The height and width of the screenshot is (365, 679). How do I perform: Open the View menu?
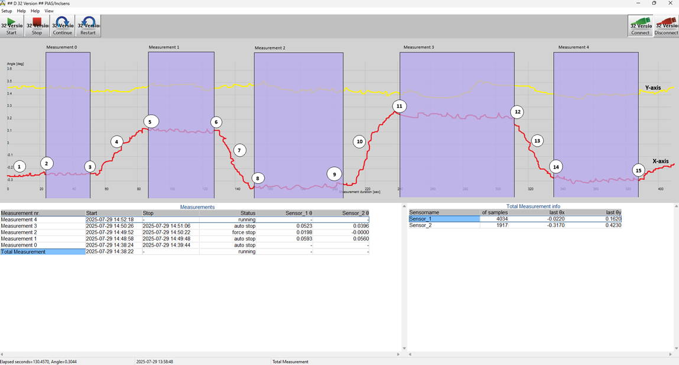(48, 11)
